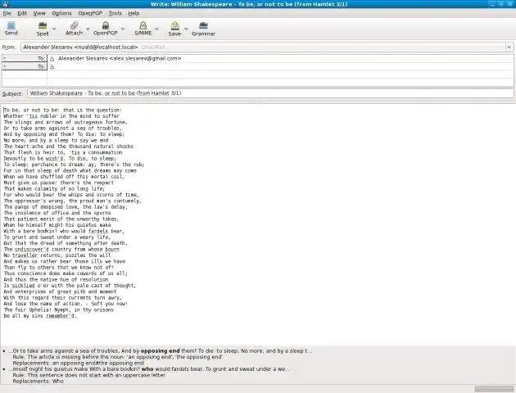The height and width of the screenshot is (393, 516).
Task: Open the OpenPGP menu
Action: coord(90,13)
